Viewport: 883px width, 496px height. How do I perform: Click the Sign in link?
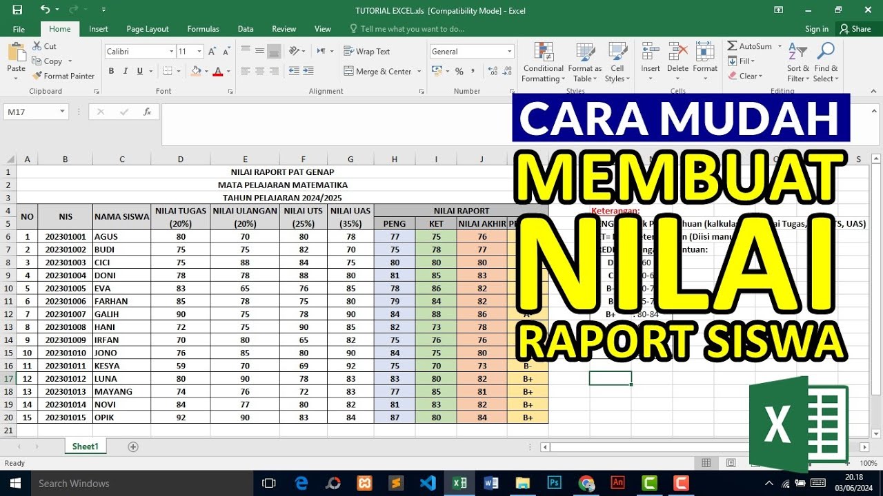click(x=817, y=29)
